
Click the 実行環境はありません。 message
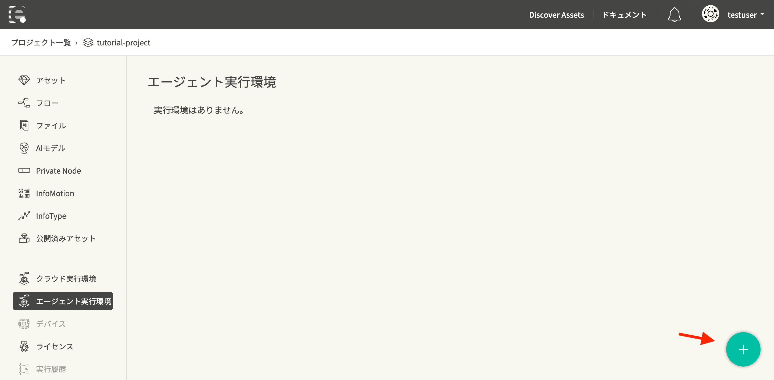tap(199, 110)
